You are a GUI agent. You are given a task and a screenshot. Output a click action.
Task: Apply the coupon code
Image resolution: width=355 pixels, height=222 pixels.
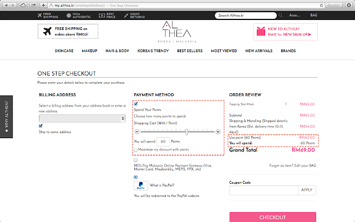pyautogui.click(x=307, y=190)
